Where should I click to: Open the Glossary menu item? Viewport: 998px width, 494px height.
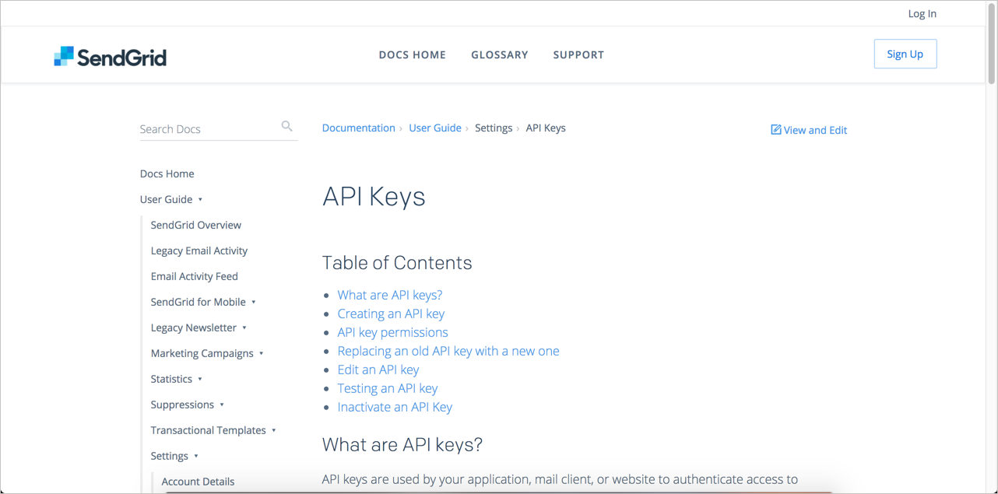click(499, 54)
